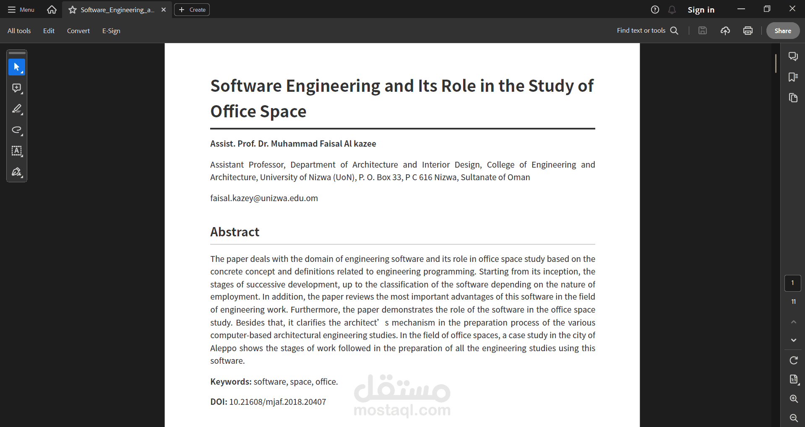Open the Page thumbnails panel icon
Image resolution: width=805 pixels, height=427 pixels.
tap(793, 98)
